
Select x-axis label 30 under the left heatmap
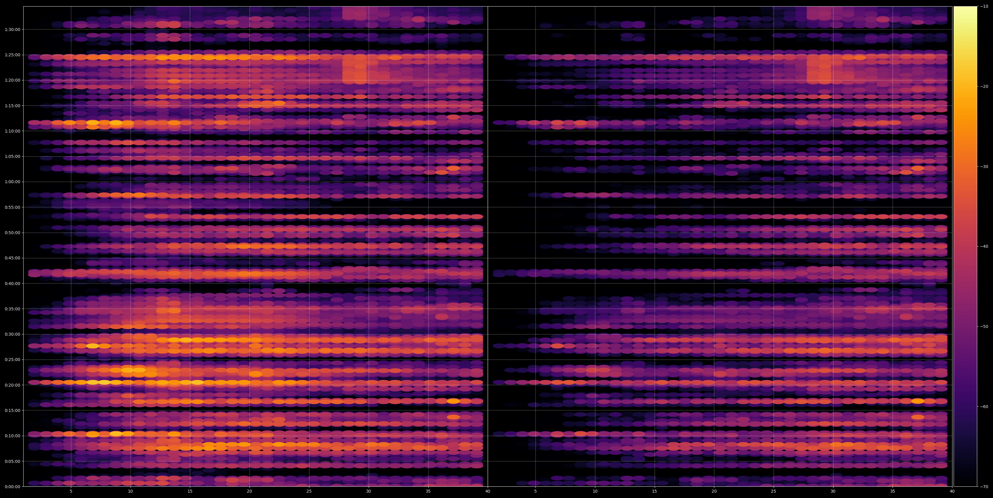coord(368,491)
